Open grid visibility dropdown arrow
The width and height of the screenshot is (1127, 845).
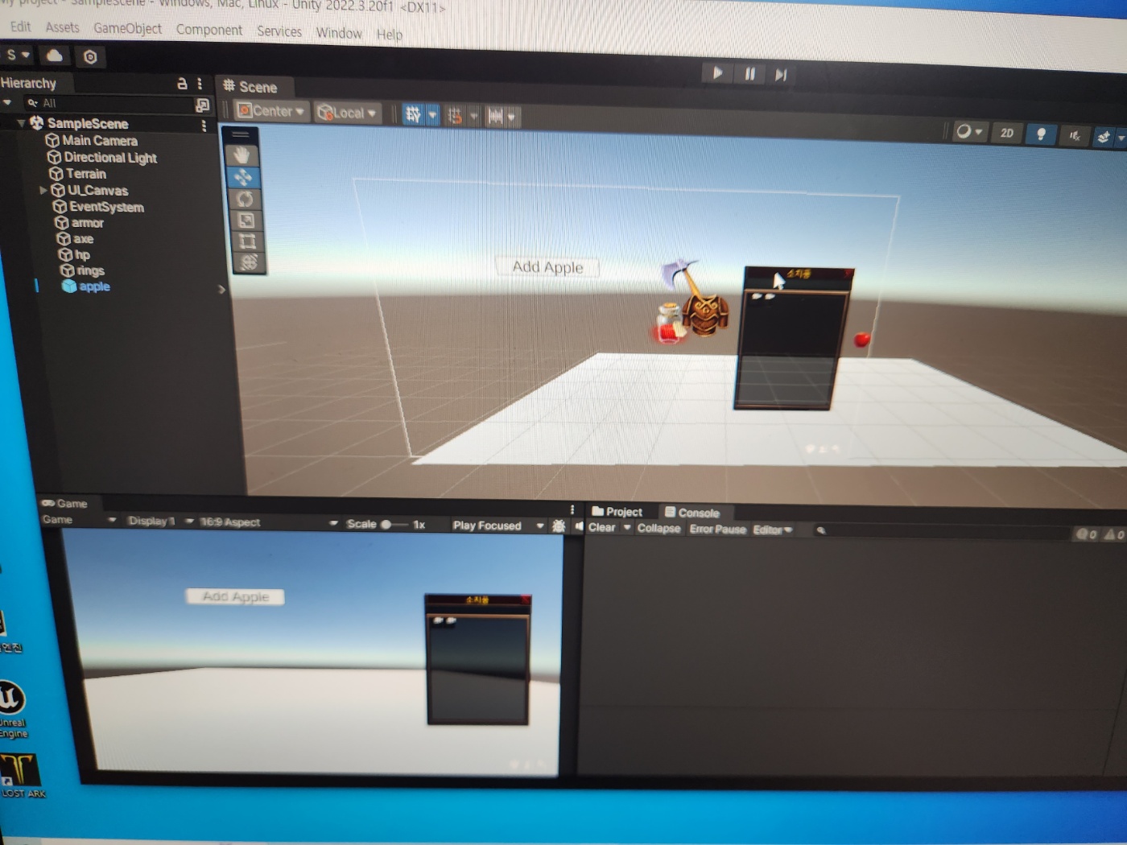432,115
